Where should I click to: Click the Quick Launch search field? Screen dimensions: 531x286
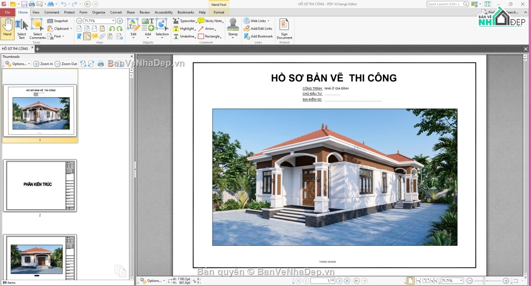pos(447,4)
